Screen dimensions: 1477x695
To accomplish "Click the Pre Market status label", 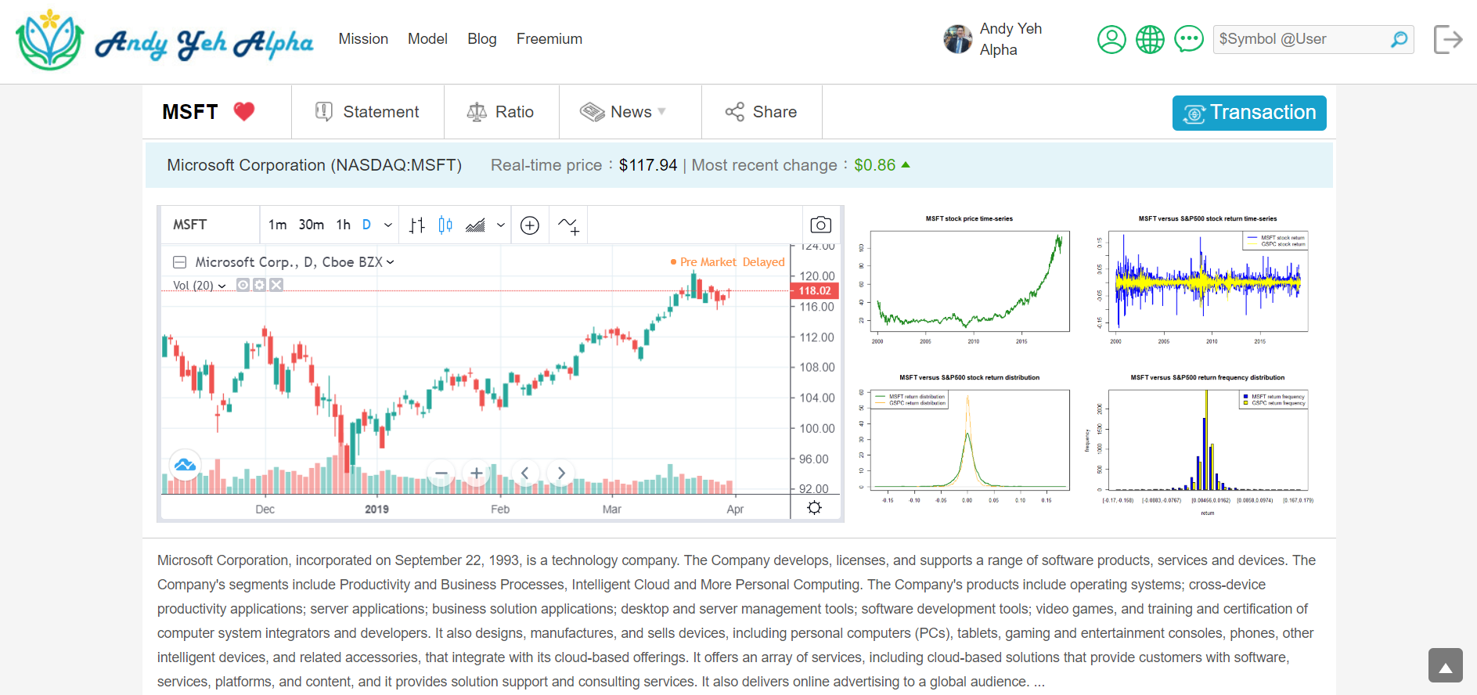I will pos(708,262).
